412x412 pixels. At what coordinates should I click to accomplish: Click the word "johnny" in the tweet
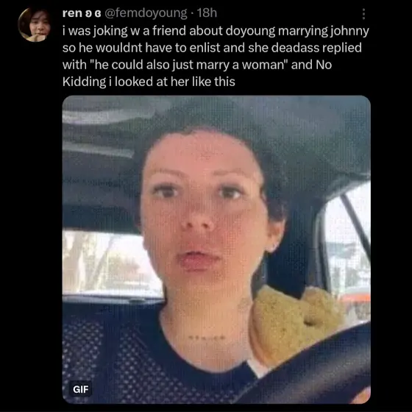click(349, 31)
